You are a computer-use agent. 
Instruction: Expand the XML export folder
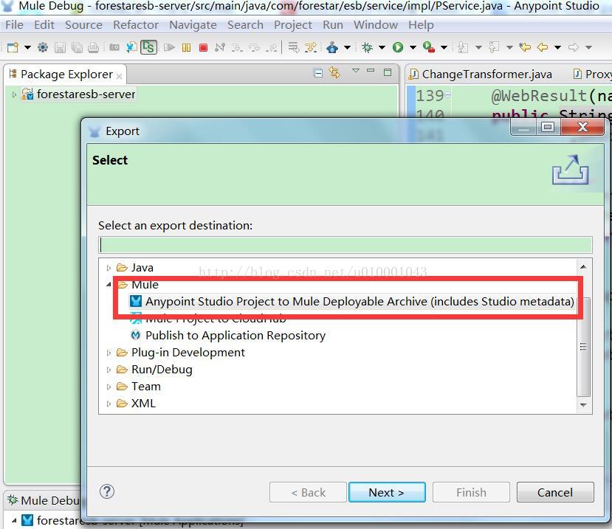[109, 404]
